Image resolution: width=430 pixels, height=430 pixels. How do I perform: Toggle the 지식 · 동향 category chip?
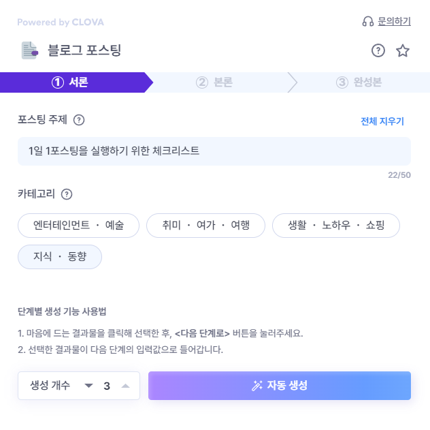[x=60, y=257]
